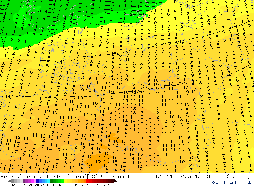Screen dimensions: 254x186
Task: Click the '-54' legend scale value
Action: pos(13,185)
